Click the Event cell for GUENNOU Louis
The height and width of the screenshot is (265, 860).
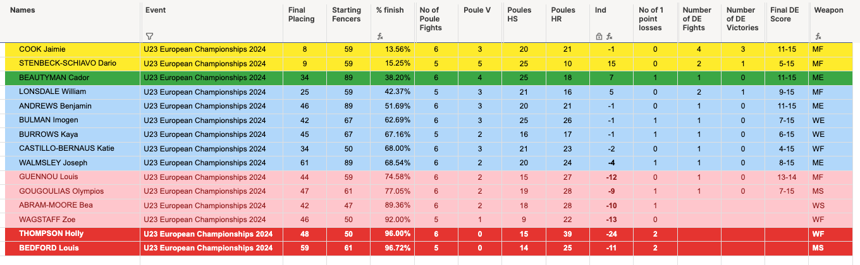pyautogui.click(x=205, y=177)
